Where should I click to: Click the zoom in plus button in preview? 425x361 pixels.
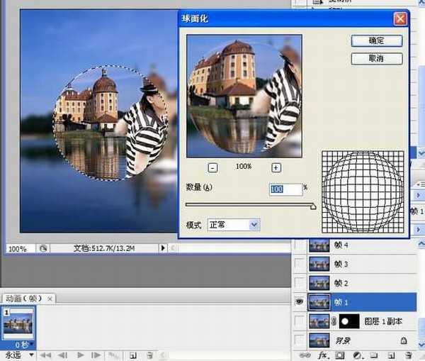(276, 168)
